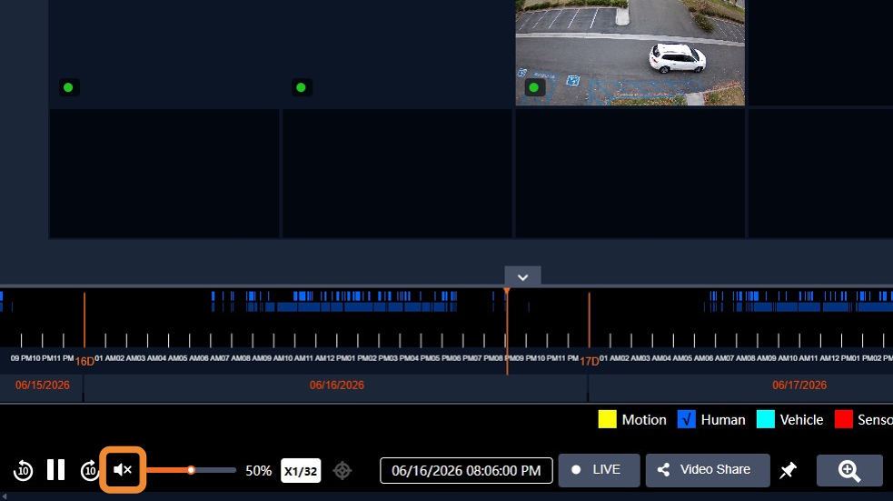Viewport: 893px width, 501px height.
Task: Select the 06/15/2026 date on the timeline
Action: point(42,386)
